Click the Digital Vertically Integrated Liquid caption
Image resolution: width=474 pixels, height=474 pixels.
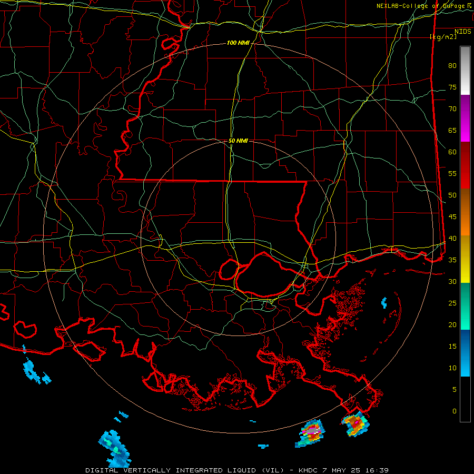pyautogui.click(x=185, y=470)
